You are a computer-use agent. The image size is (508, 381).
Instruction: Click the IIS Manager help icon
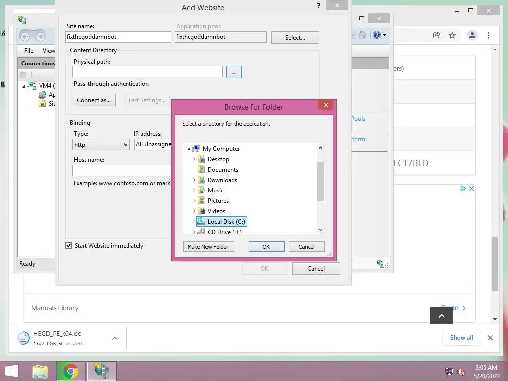pos(377,35)
